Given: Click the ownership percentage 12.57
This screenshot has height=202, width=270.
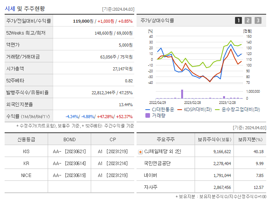Looking at the screenshot, I should [258, 187].
